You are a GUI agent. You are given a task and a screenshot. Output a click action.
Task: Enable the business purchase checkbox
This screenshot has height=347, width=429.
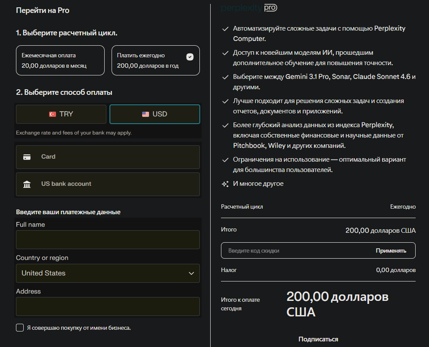pyautogui.click(x=20, y=328)
